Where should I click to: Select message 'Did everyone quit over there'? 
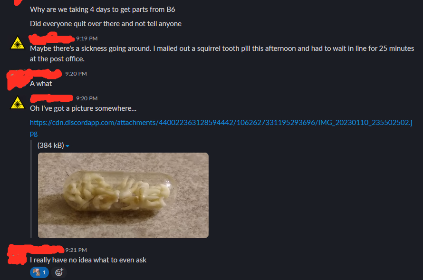pos(106,24)
